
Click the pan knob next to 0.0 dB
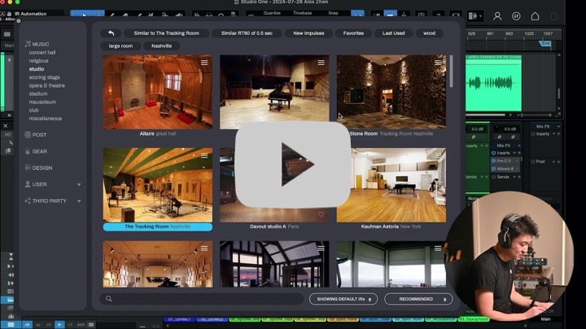coord(497,129)
